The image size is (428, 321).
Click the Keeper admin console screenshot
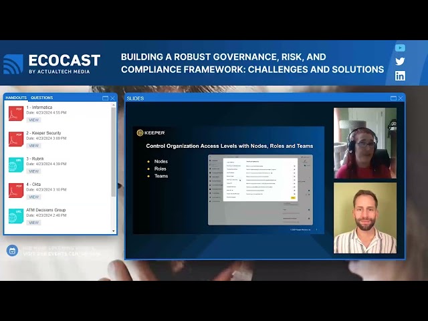[260, 190]
